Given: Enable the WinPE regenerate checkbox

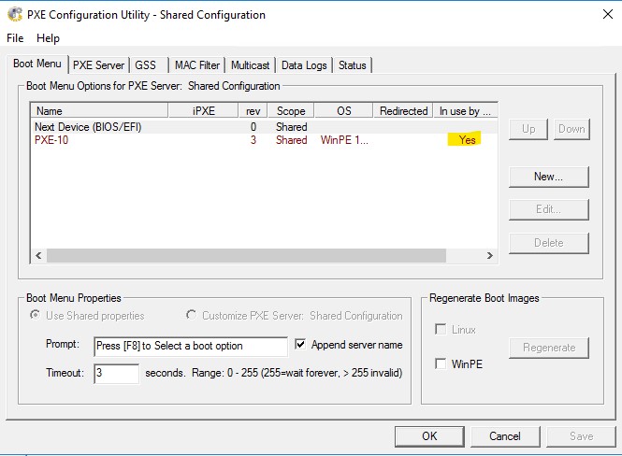Looking at the screenshot, I should tap(441, 364).
